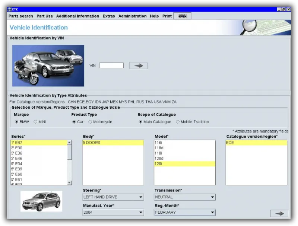
Task: Select series 1' E87 in the list
Action: (x=39, y=143)
